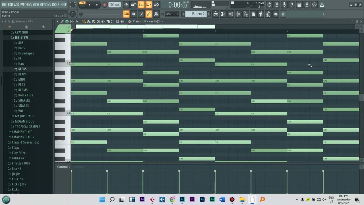Pick the Zoom tool in piano roll

coord(117,21)
